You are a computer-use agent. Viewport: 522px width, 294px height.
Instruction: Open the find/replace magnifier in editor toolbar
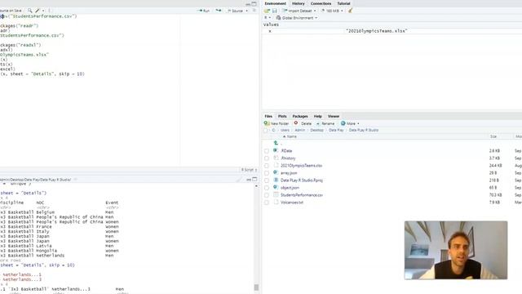[x=29, y=11]
